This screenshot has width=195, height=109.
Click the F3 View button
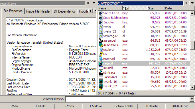pos(13,106)
